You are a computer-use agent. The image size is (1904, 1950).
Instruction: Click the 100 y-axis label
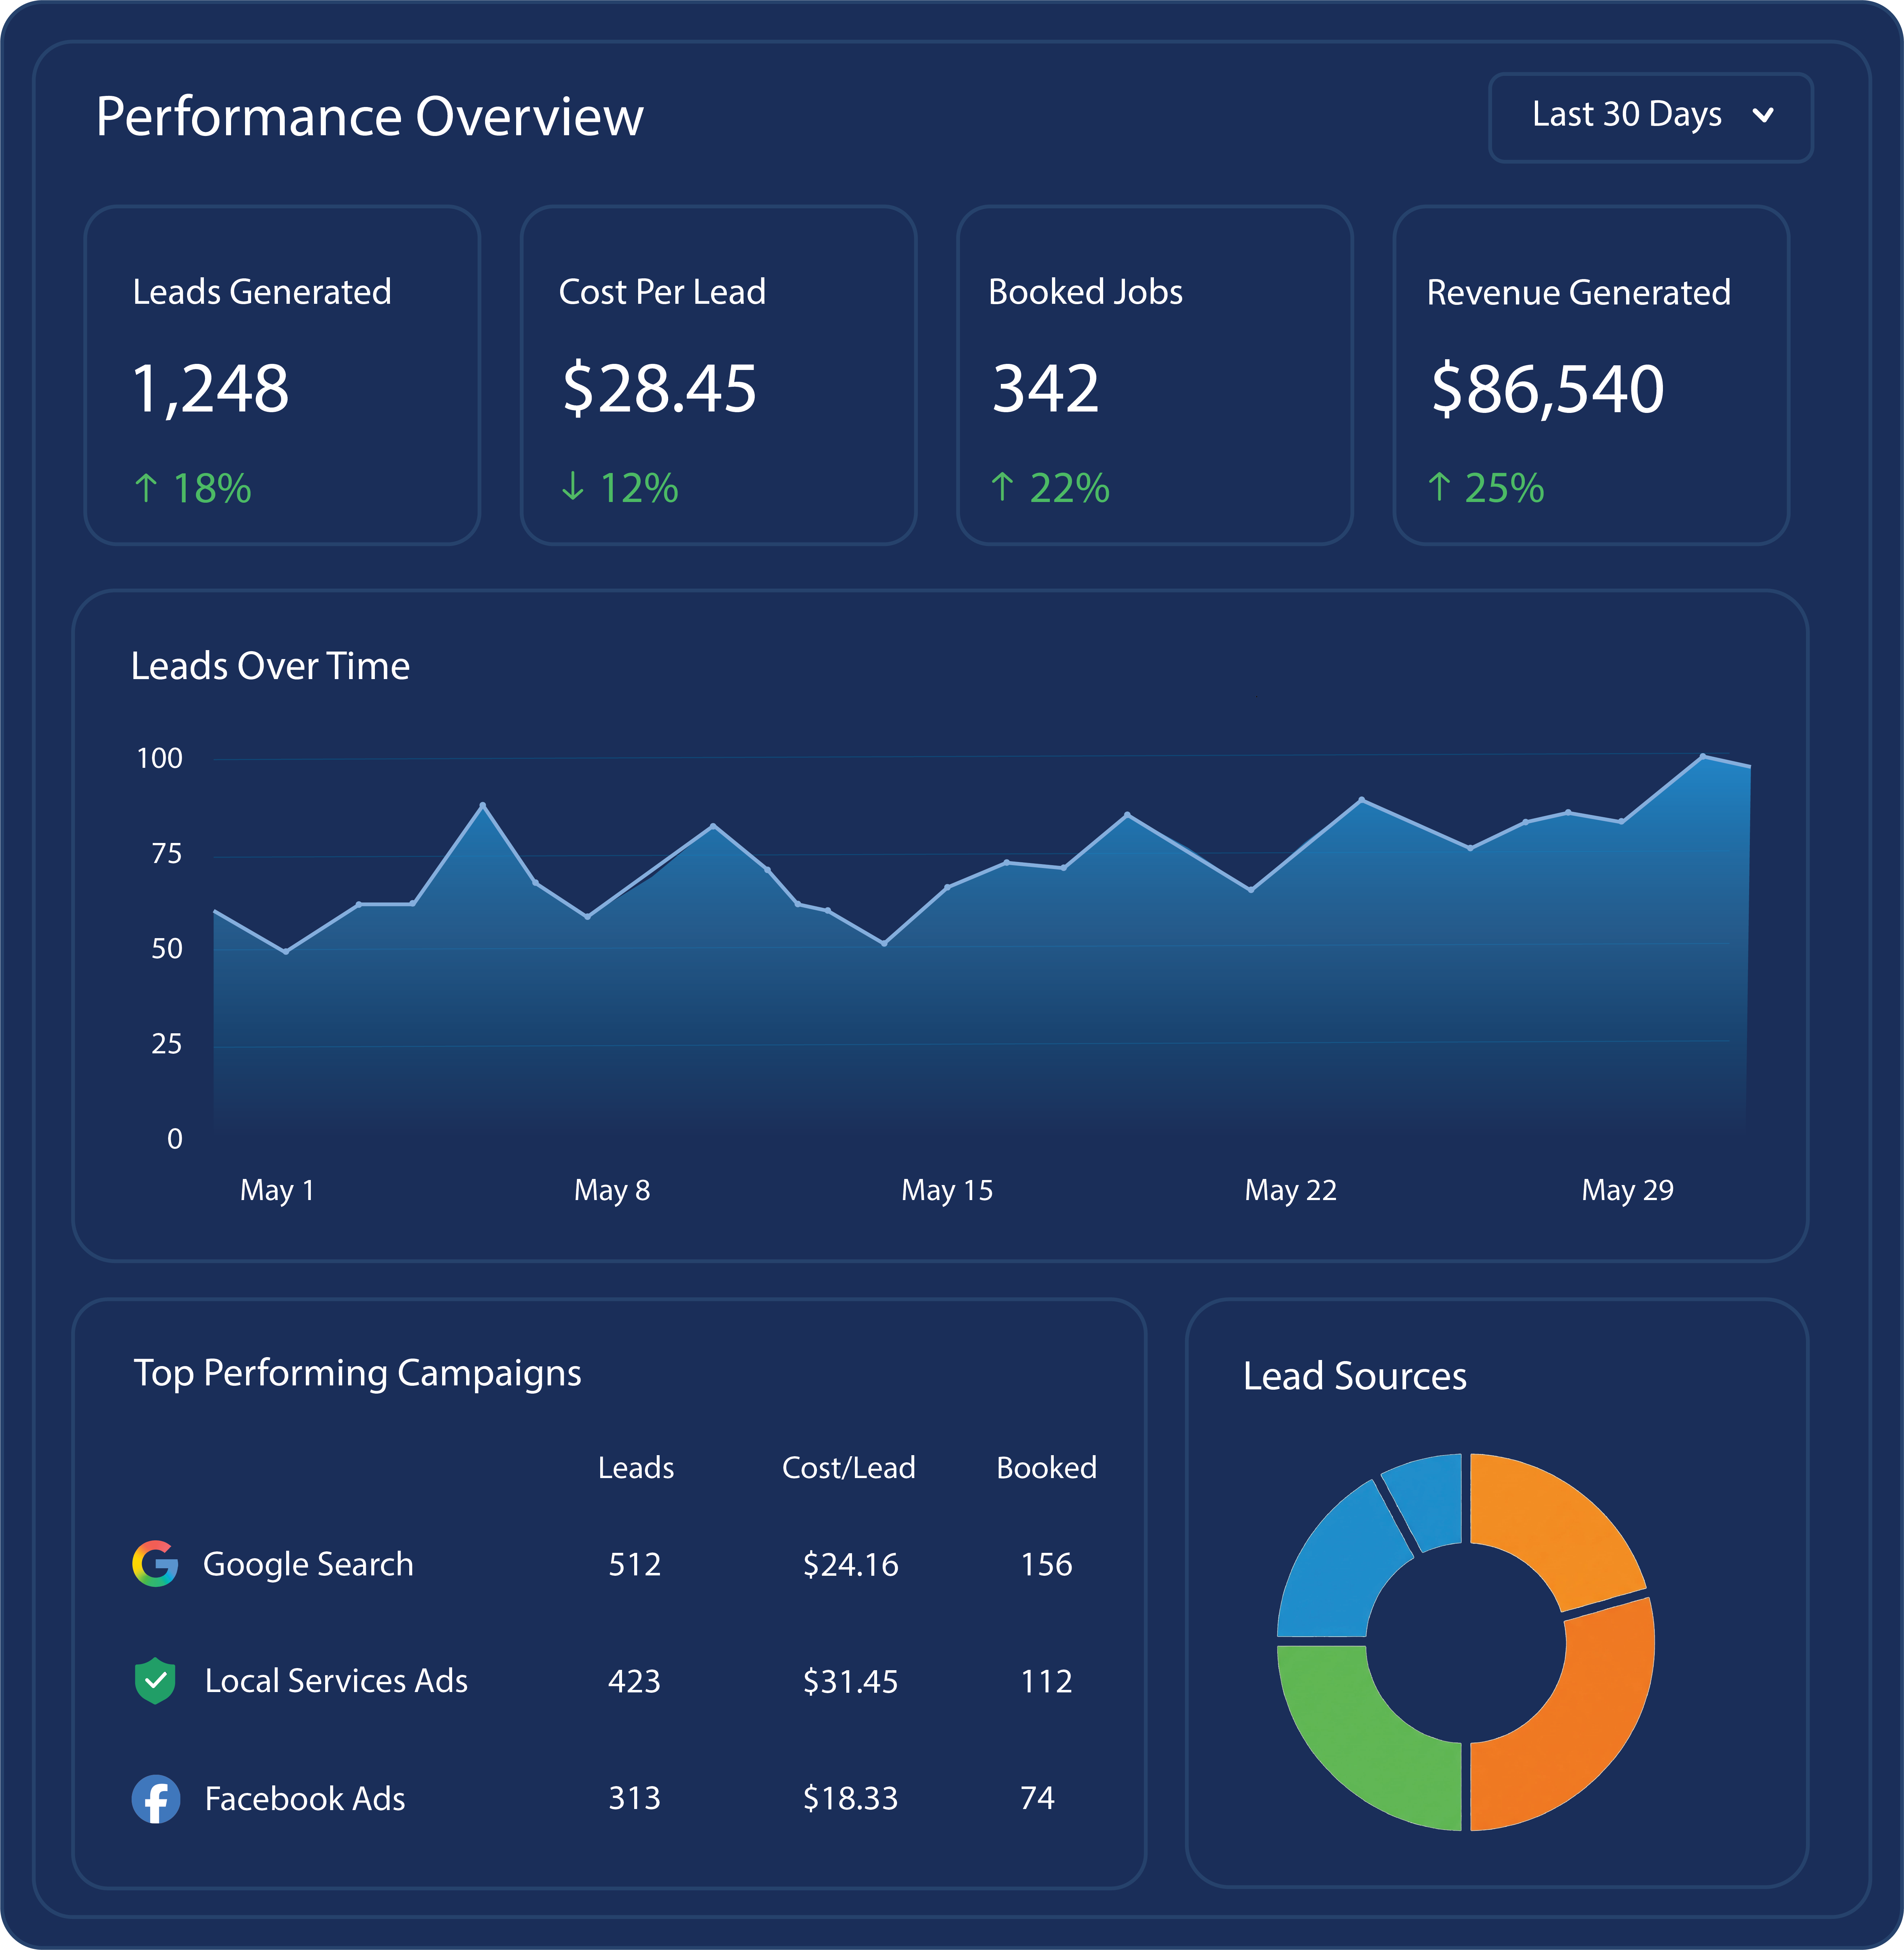tap(160, 759)
